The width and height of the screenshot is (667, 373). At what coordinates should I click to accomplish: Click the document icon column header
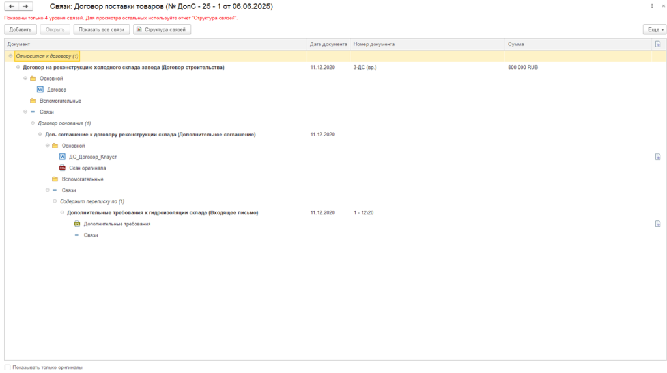tap(658, 44)
